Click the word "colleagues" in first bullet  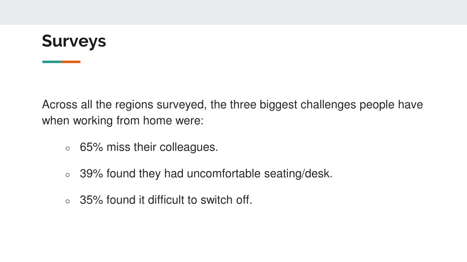[187, 148]
